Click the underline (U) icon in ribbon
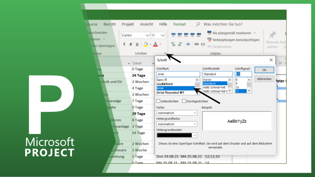The image size is (315, 177). click(137, 44)
